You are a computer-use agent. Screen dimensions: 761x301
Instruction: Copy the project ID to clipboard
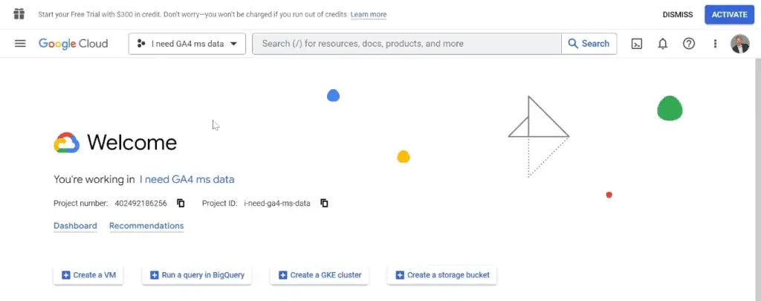[324, 204]
